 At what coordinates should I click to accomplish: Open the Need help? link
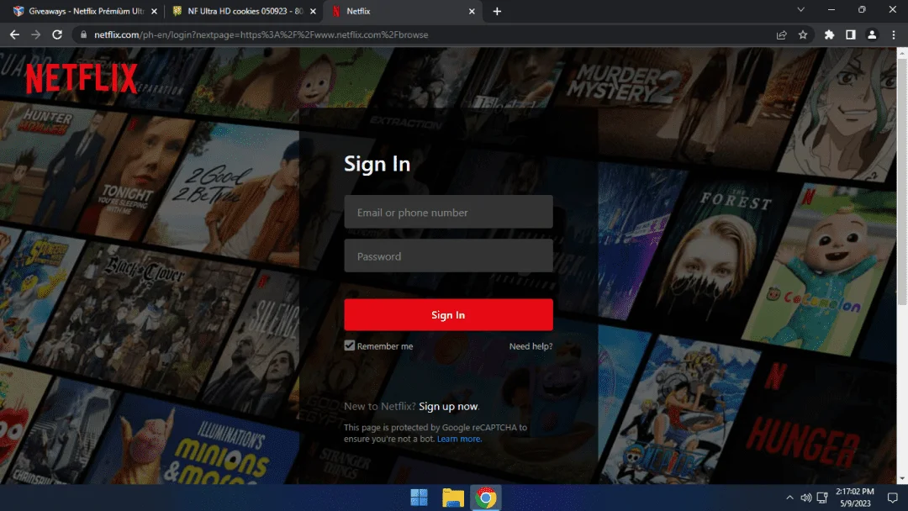531,346
